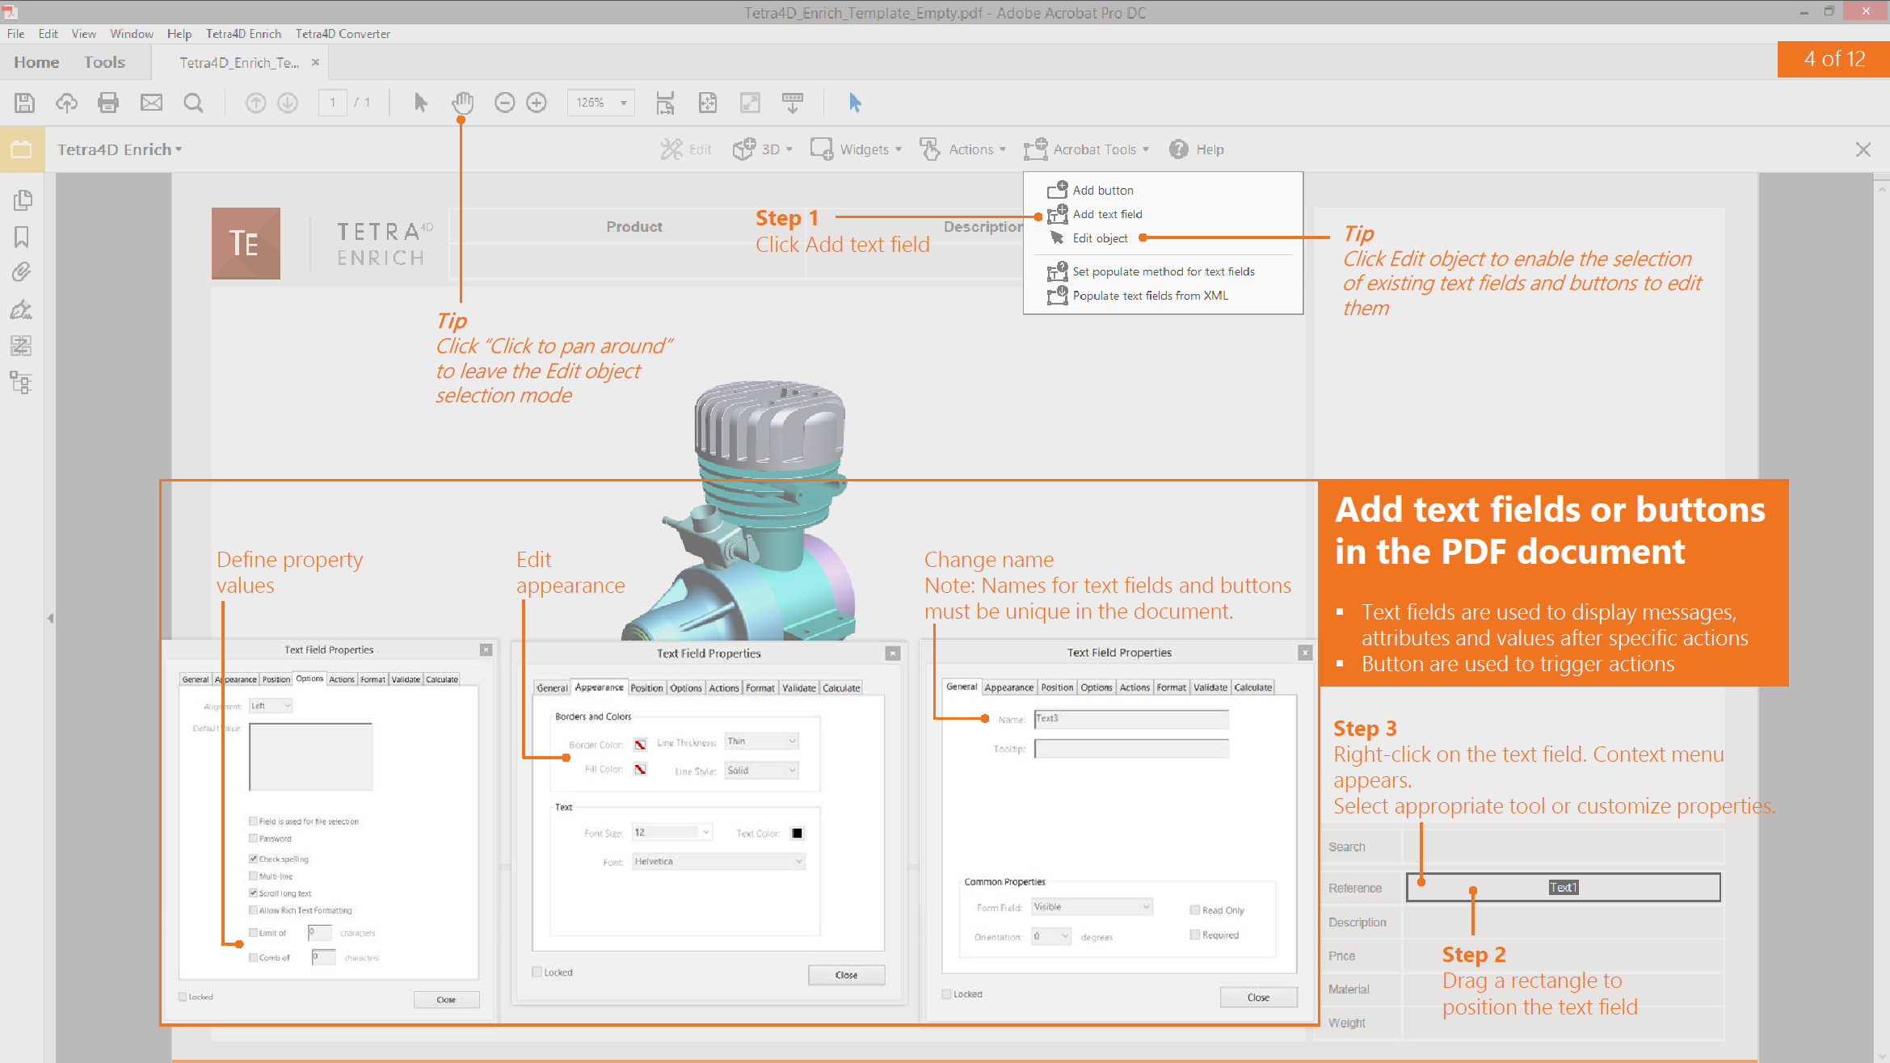Click the Save file icon
Viewport: 1890px width, 1063px height.
(24, 103)
